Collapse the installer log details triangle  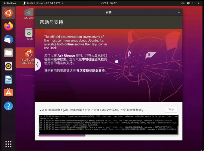point(40,110)
